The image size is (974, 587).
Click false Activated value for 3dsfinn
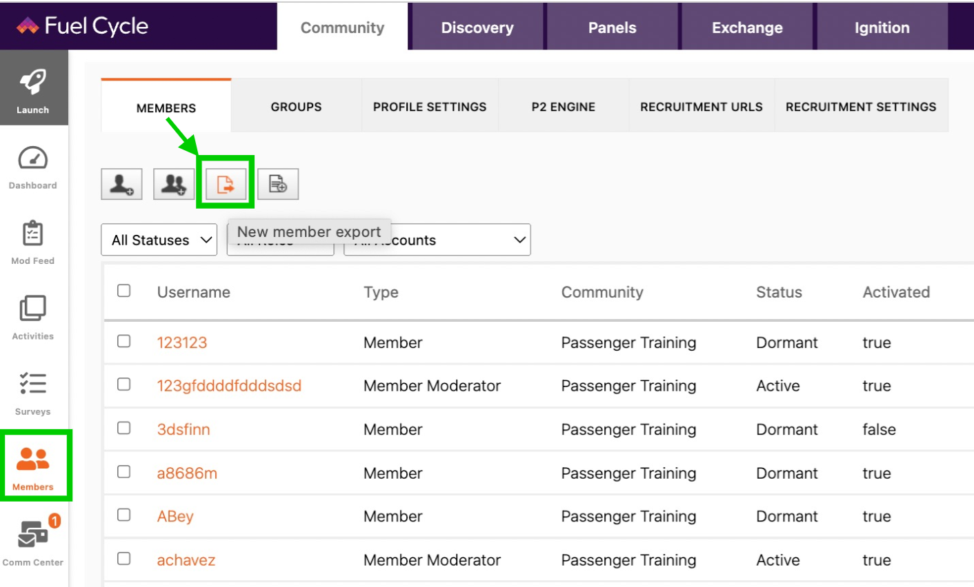pyautogui.click(x=879, y=429)
